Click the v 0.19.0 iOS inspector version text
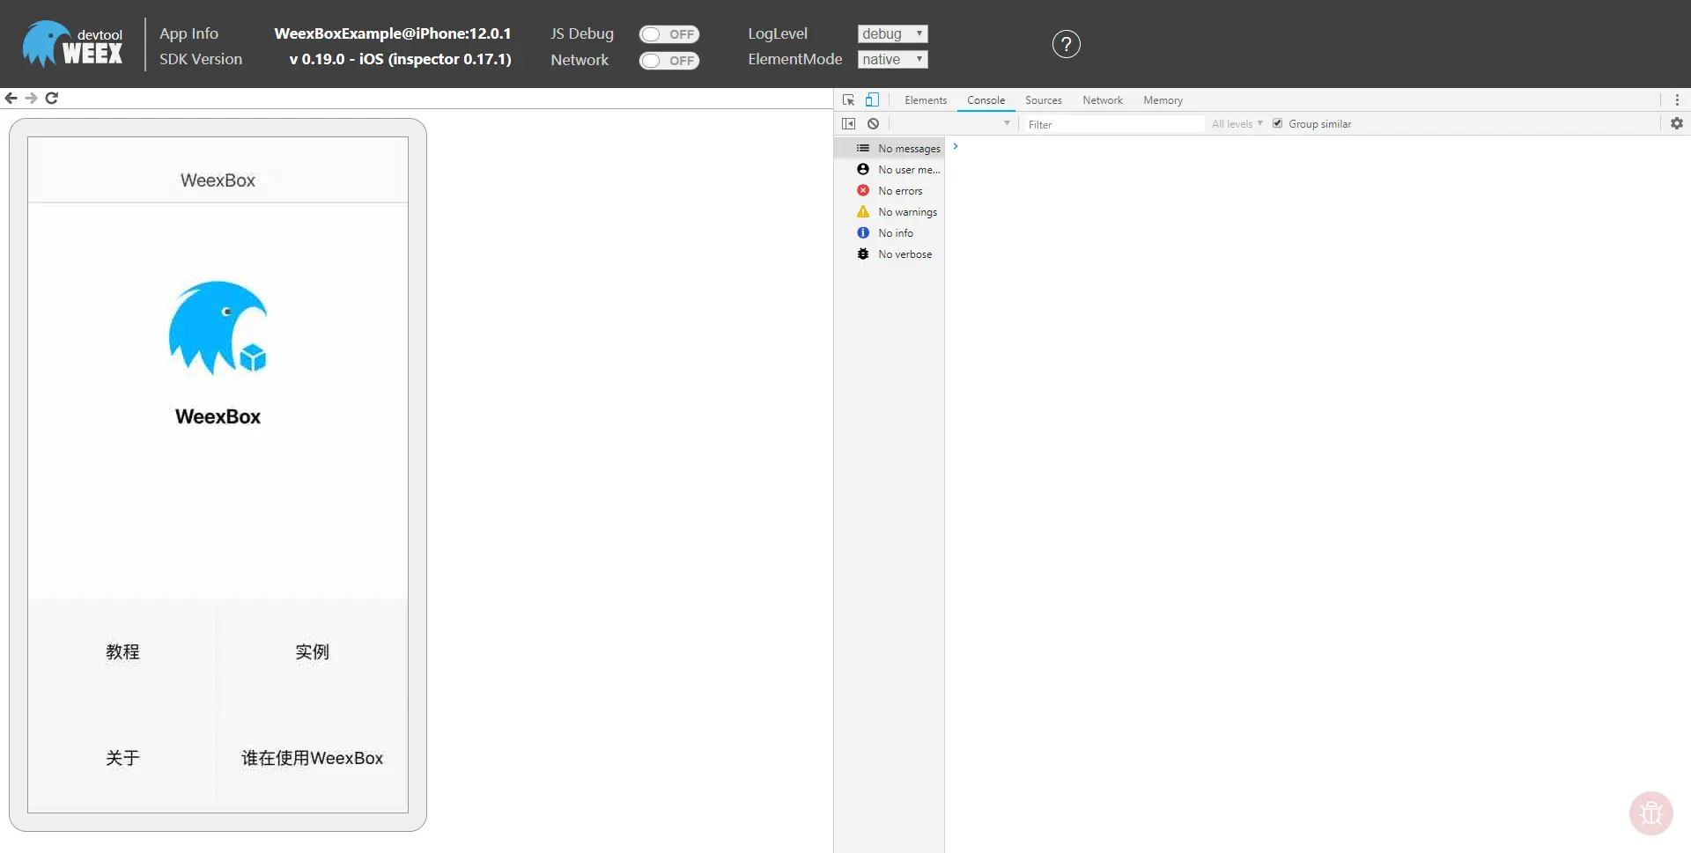The width and height of the screenshot is (1691, 853). pos(400,59)
